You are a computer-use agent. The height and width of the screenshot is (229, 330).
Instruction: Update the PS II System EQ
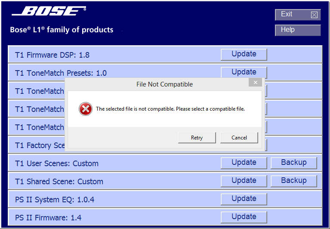coord(244,199)
